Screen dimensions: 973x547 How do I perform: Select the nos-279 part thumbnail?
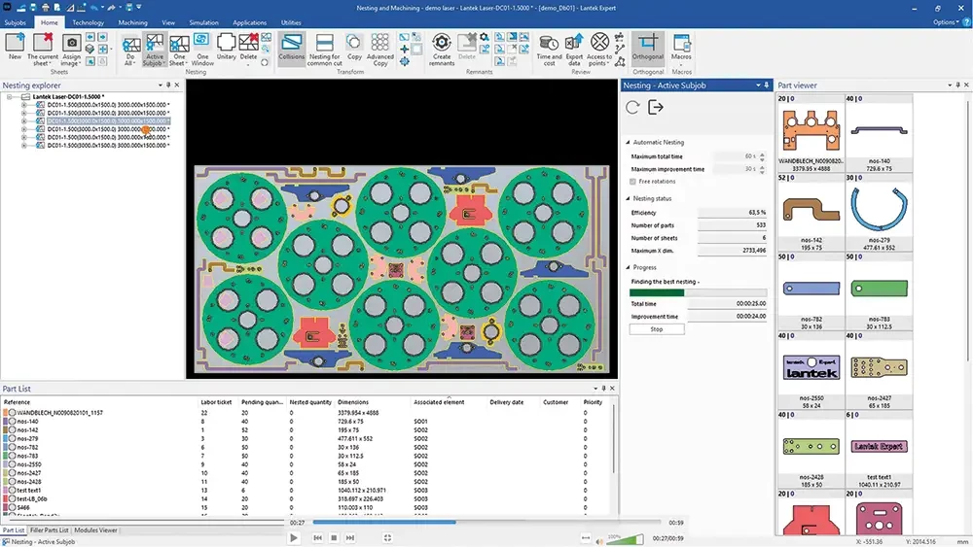coord(879,210)
